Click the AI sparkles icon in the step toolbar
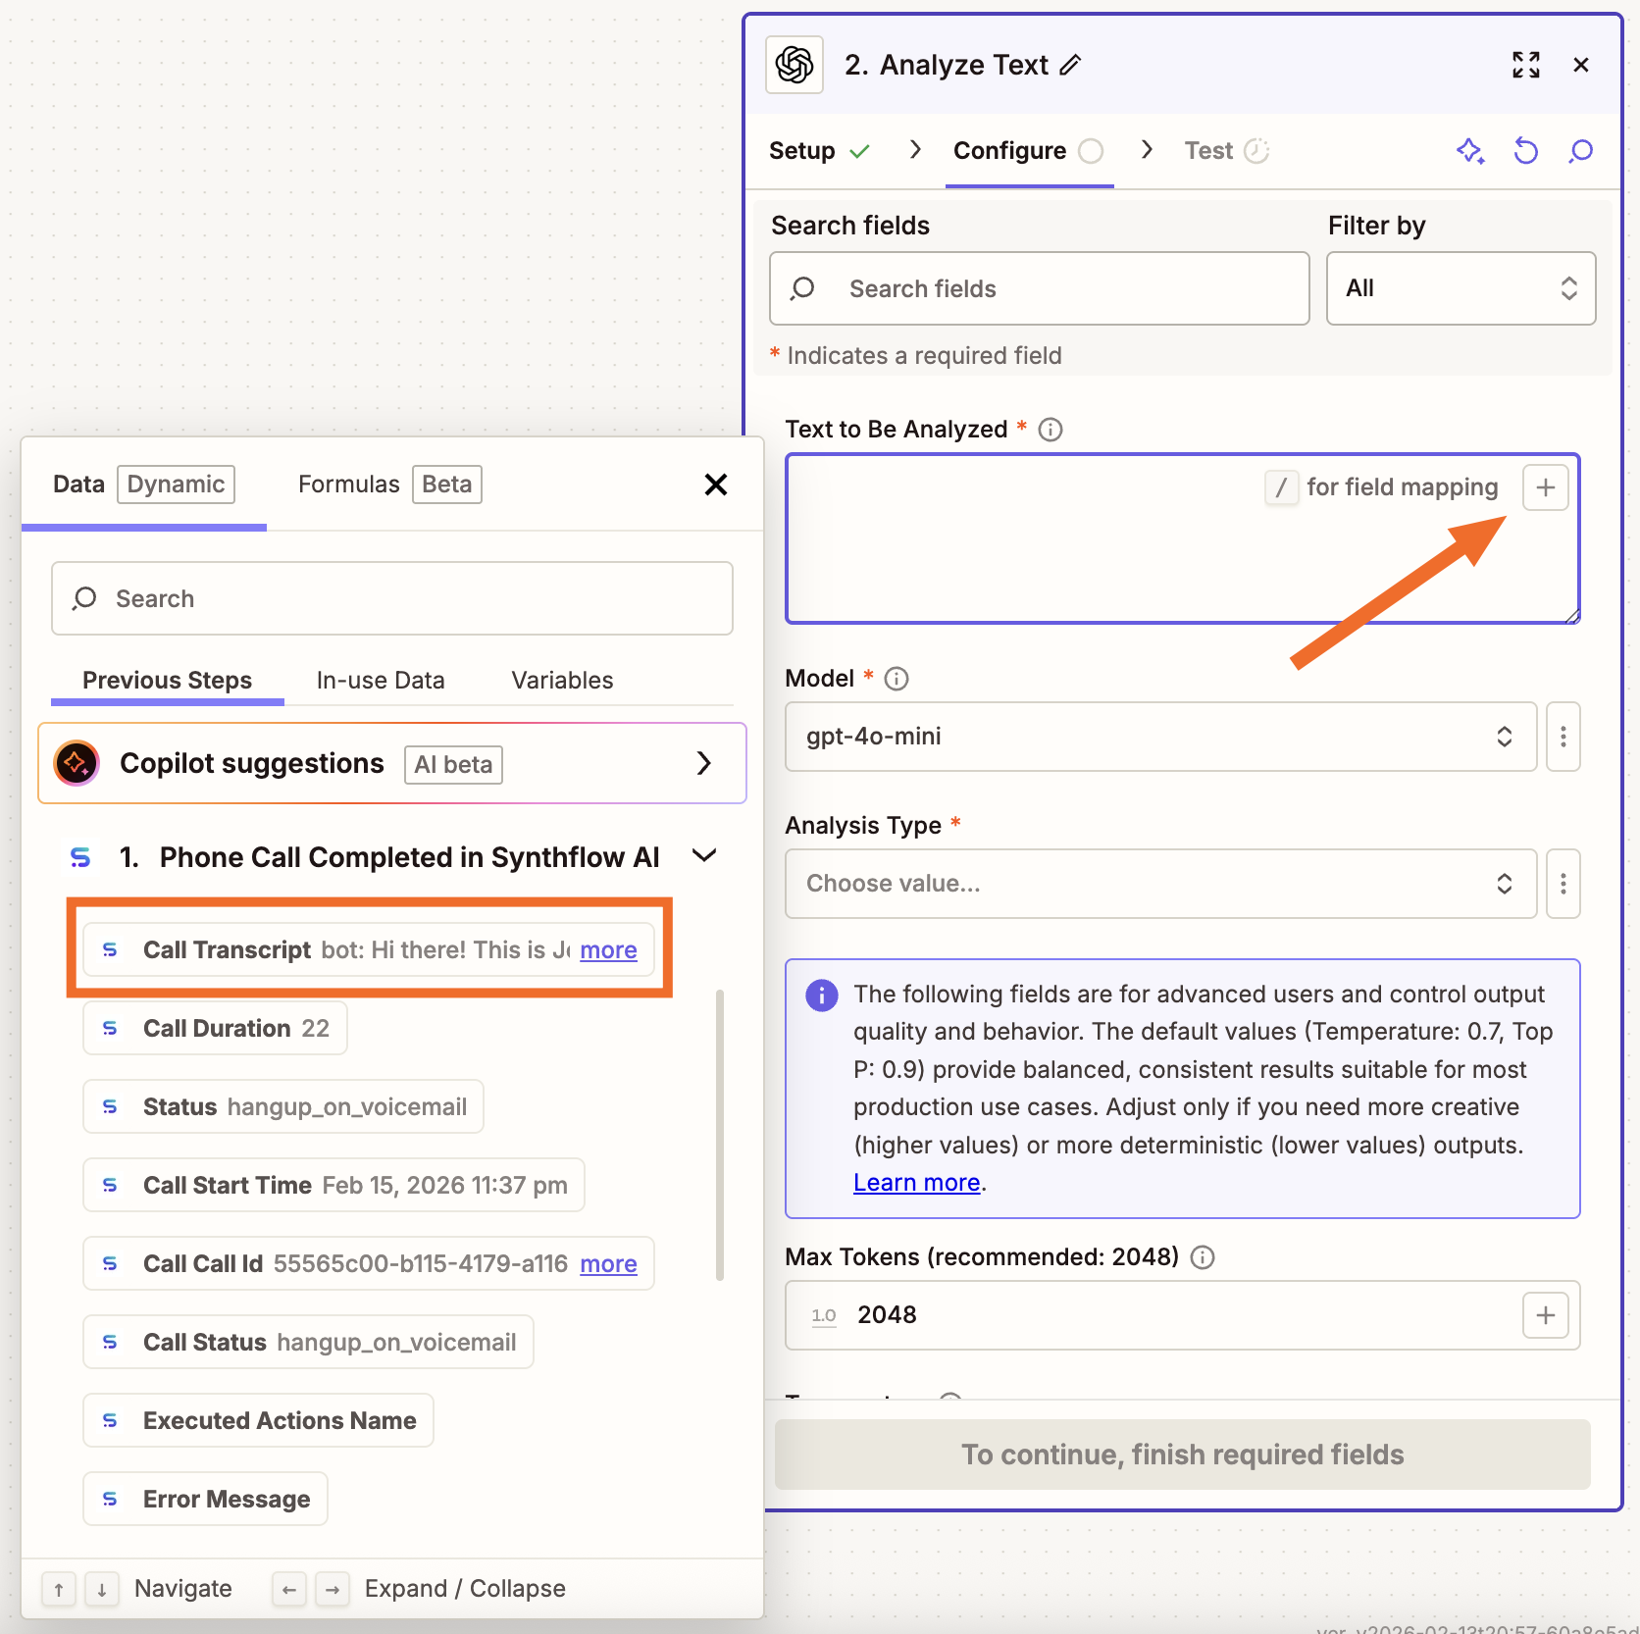The width and height of the screenshot is (1640, 1634). click(1469, 151)
